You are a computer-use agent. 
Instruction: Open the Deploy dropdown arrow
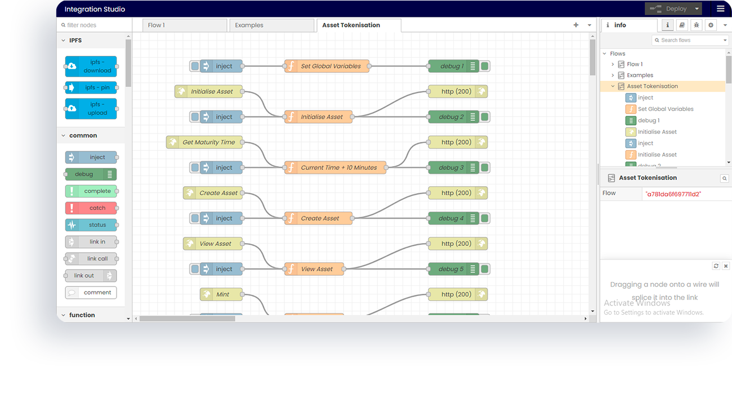697,8
